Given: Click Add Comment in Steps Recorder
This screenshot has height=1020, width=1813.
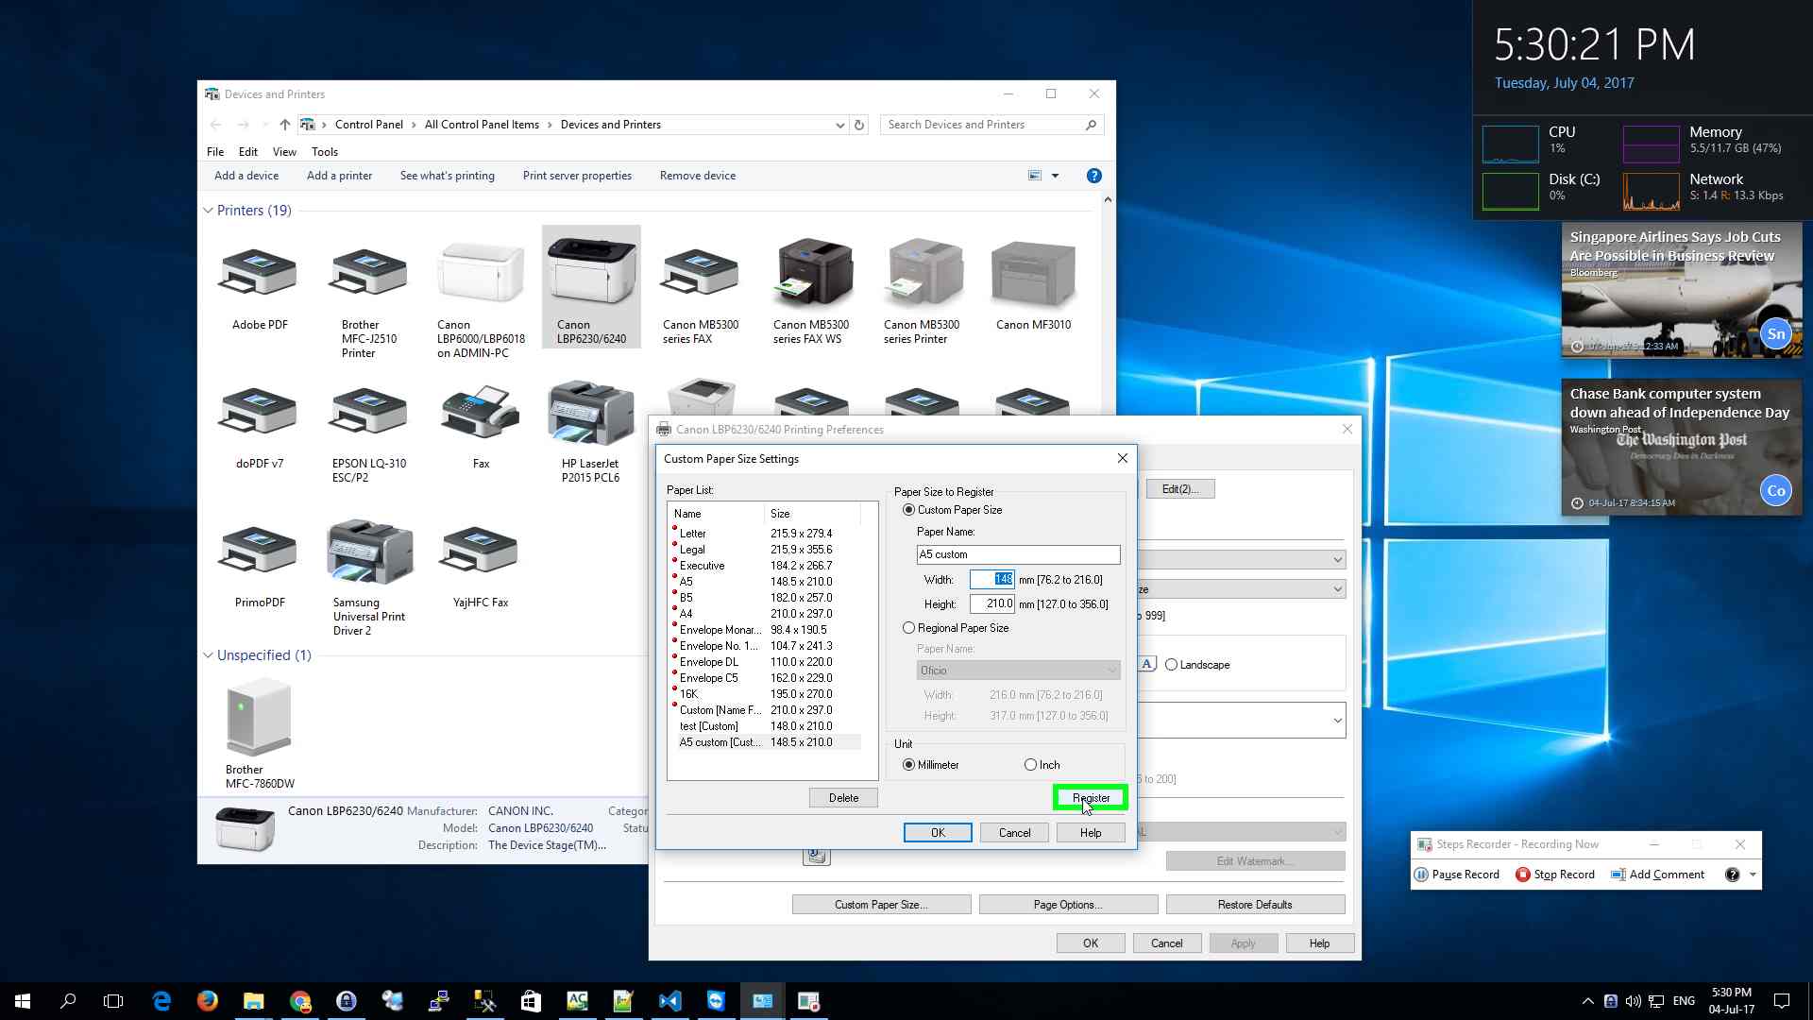Looking at the screenshot, I should (1657, 875).
